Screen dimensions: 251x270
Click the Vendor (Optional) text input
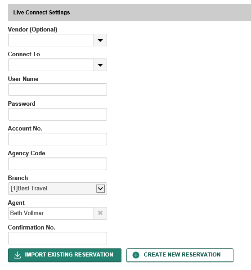coord(51,40)
